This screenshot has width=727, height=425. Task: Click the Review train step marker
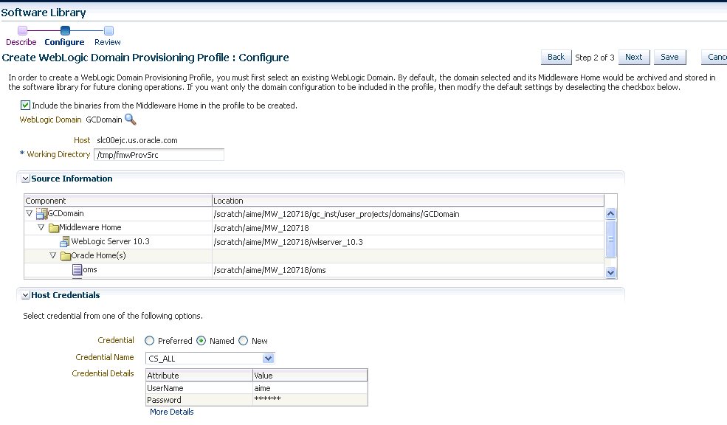pyautogui.click(x=108, y=30)
